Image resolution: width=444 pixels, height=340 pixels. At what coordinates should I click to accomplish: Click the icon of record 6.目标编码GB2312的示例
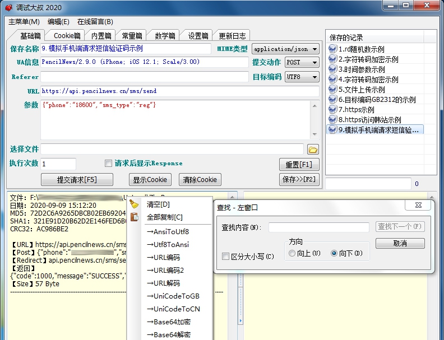pos(332,99)
